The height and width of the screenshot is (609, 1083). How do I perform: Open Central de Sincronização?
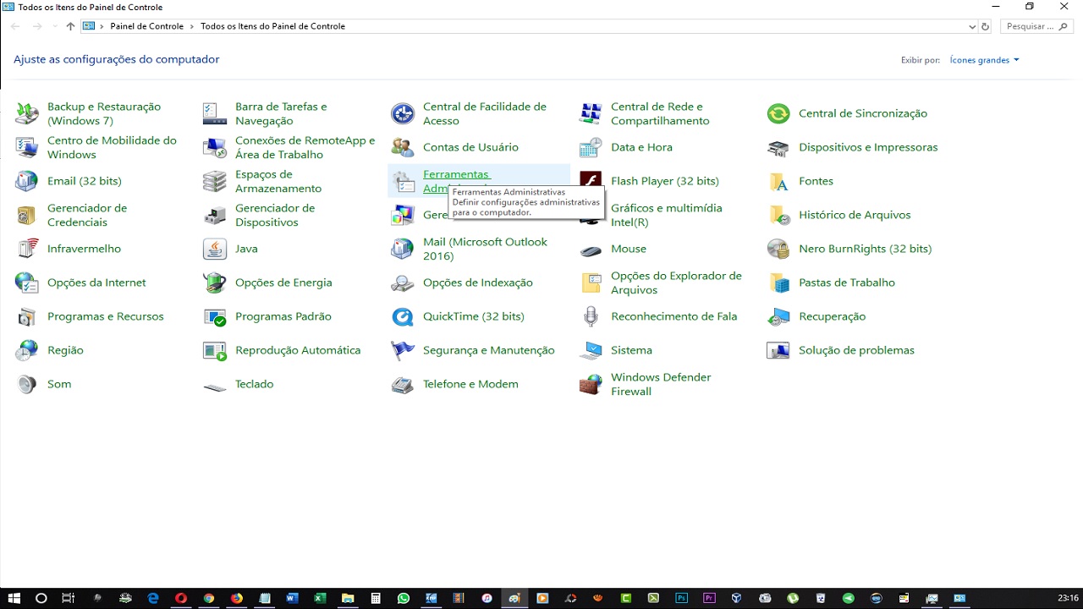(x=862, y=113)
